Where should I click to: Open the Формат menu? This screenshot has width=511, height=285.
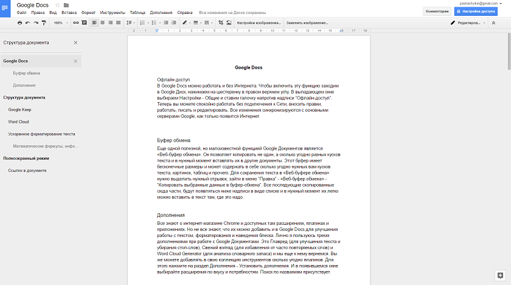(88, 13)
